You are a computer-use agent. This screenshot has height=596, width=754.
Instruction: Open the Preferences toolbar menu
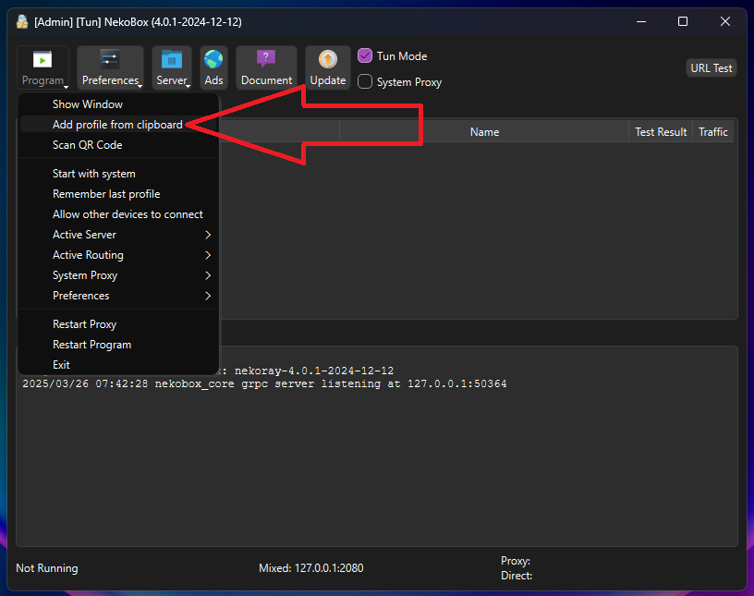pos(110,67)
